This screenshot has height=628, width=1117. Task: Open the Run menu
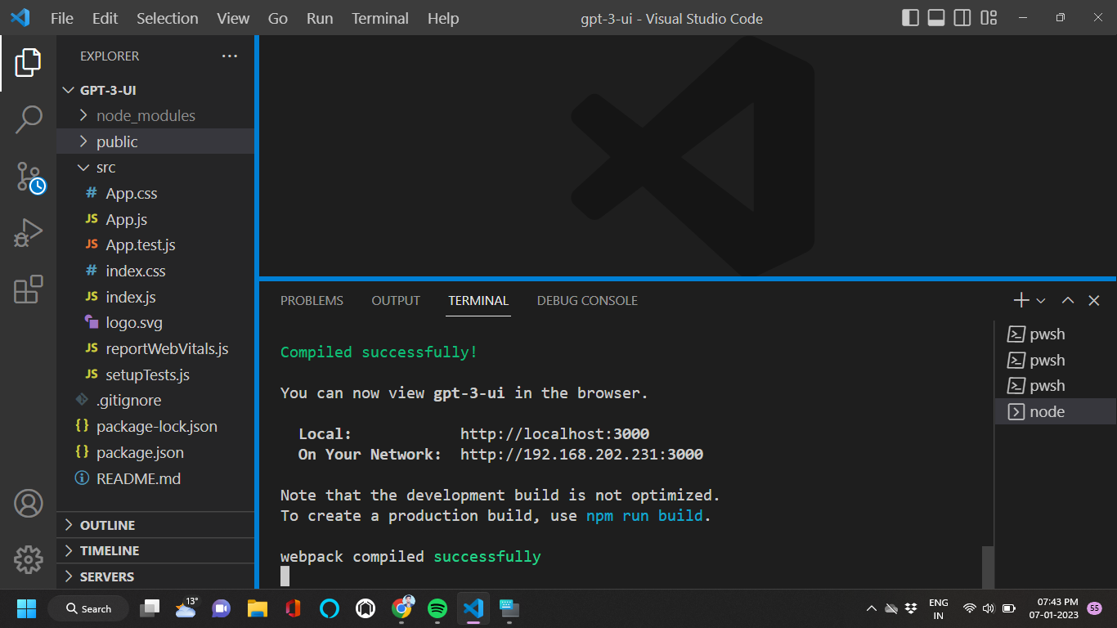coord(319,18)
